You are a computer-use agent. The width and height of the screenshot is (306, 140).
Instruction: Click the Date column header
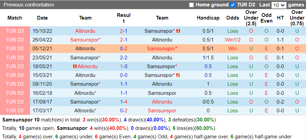[43, 18]
